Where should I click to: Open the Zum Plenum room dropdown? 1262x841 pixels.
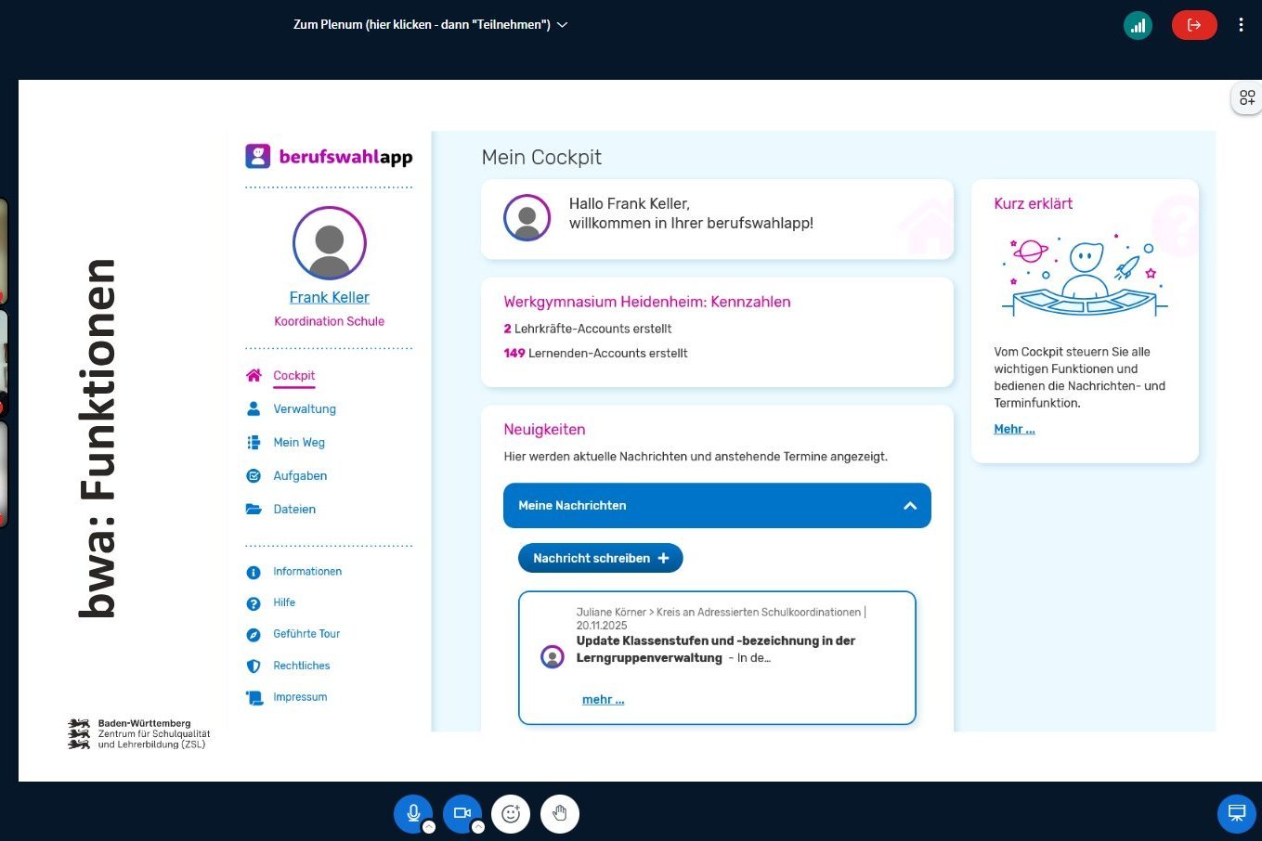pyautogui.click(x=430, y=25)
